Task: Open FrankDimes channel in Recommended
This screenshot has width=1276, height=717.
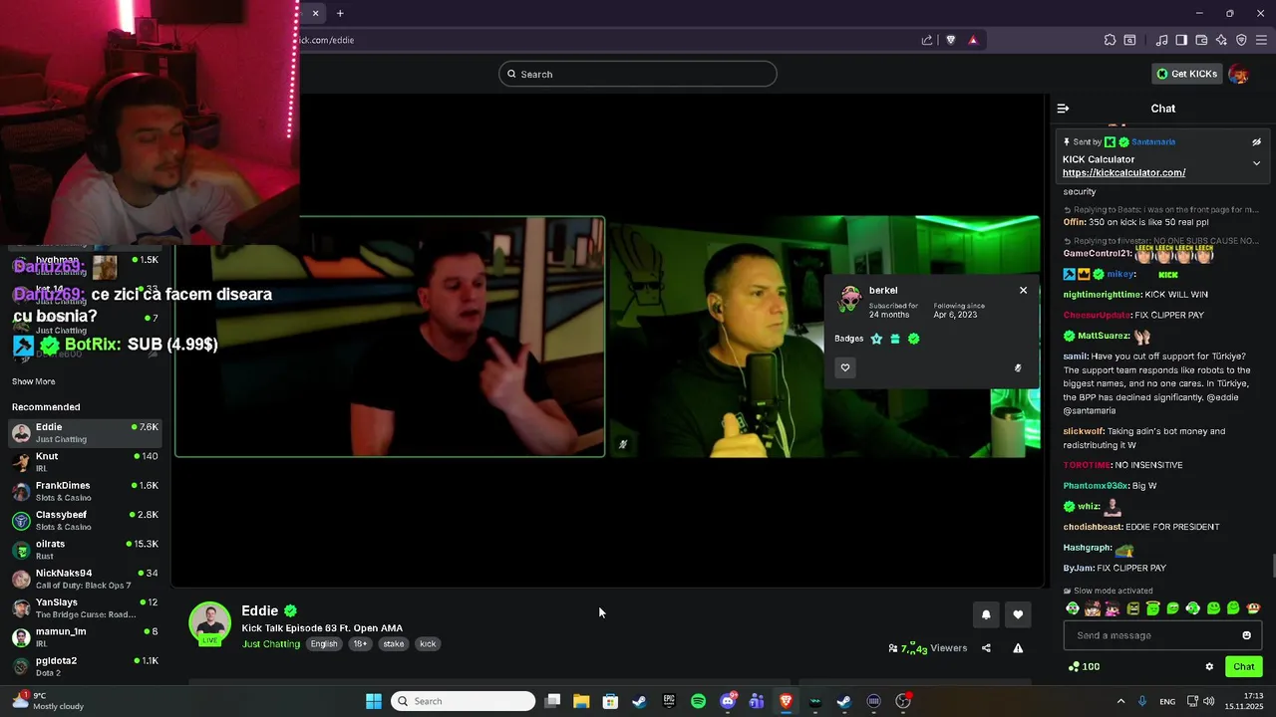Action: tap(85, 491)
